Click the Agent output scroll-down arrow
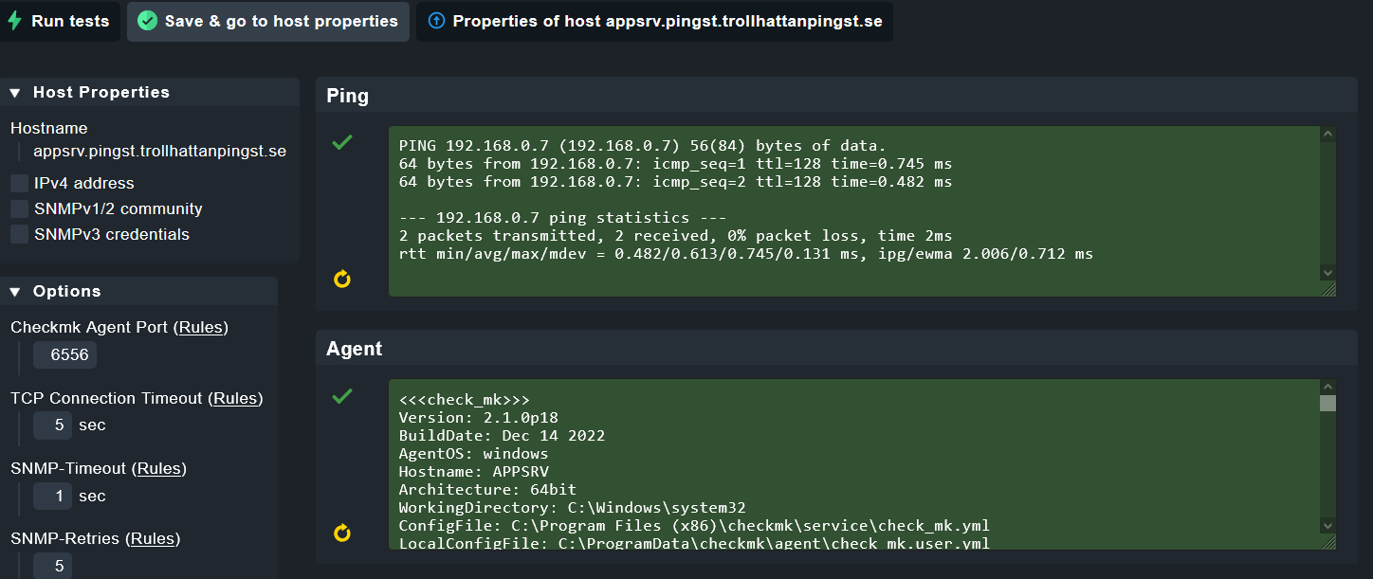The width and height of the screenshot is (1373, 579). click(x=1327, y=526)
